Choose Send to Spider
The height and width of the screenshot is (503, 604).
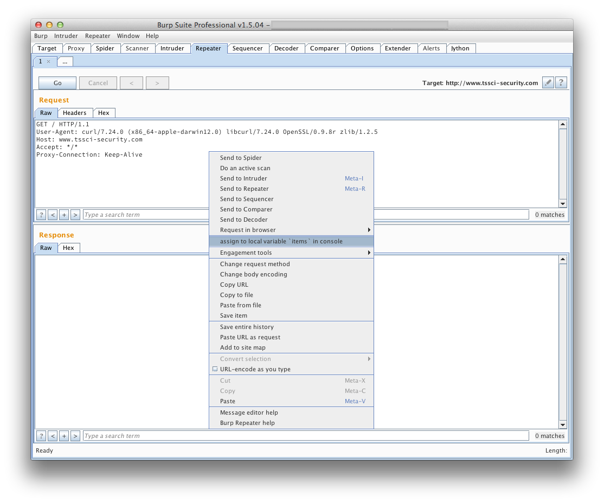(x=291, y=158)
